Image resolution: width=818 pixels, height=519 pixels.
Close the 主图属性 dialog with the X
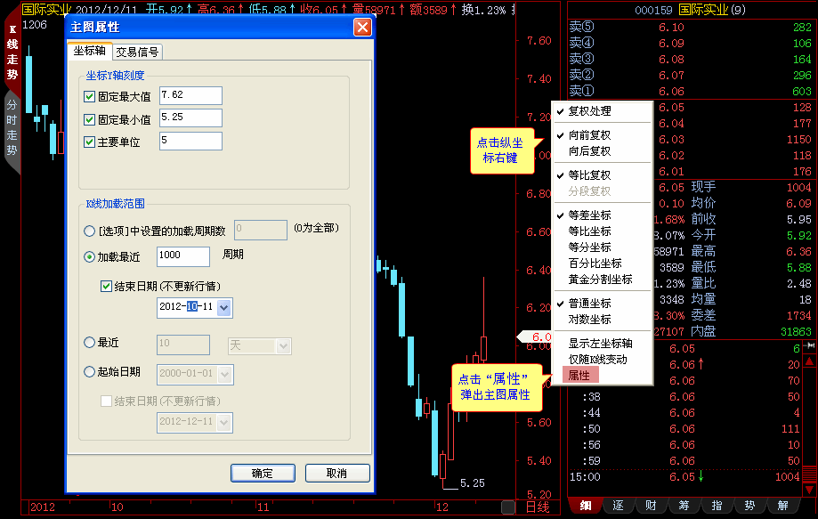362,28
